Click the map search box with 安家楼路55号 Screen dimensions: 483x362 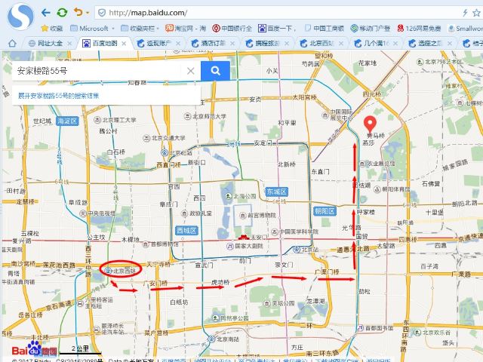[99, 71]
